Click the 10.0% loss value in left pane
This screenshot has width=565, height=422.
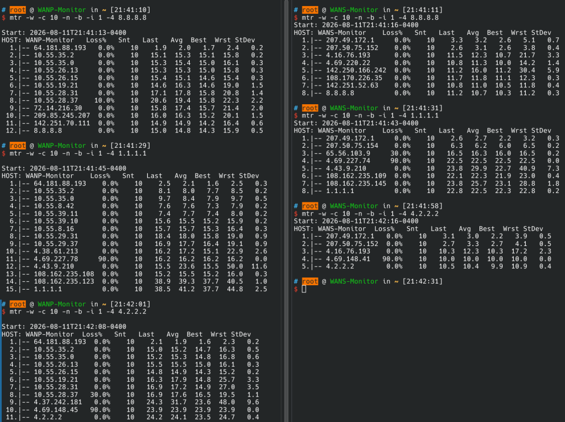(x=104, y=100)
